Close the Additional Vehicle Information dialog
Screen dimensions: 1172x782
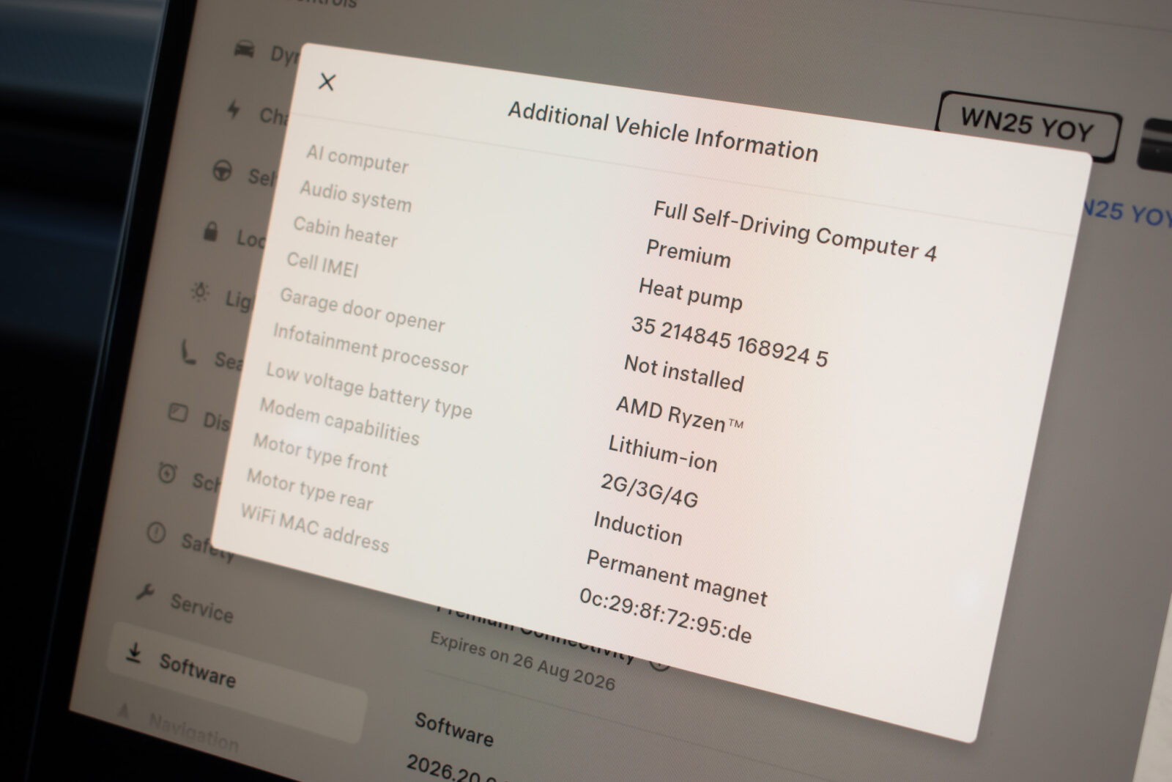(x=327, y=81)
